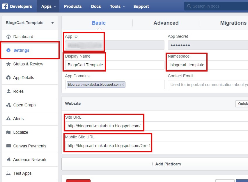Select the Settings gear icon
The width and height of the screenshot is (248, 182).
pyautogui.click(x=8, y=50)
